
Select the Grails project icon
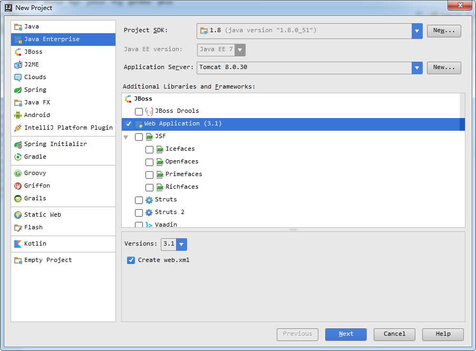pos(18,199)
